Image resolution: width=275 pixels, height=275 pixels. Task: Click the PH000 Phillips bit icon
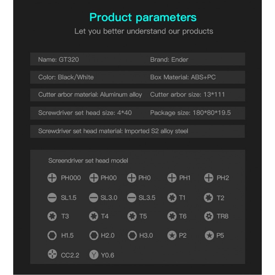(52, 178)
